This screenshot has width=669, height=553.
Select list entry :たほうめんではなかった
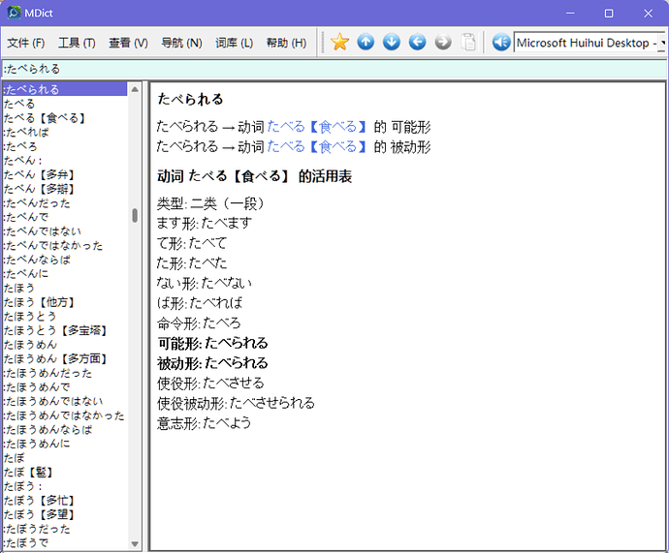point(64,415)
